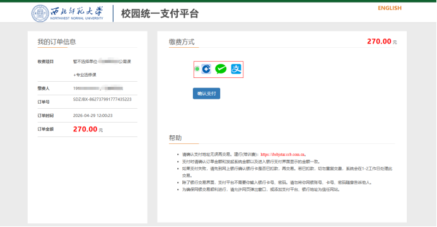The height and width of the screenshot is (227, 437).
Task: Click order time 2026-04-29 12:00:23
Action: [93, 115]
